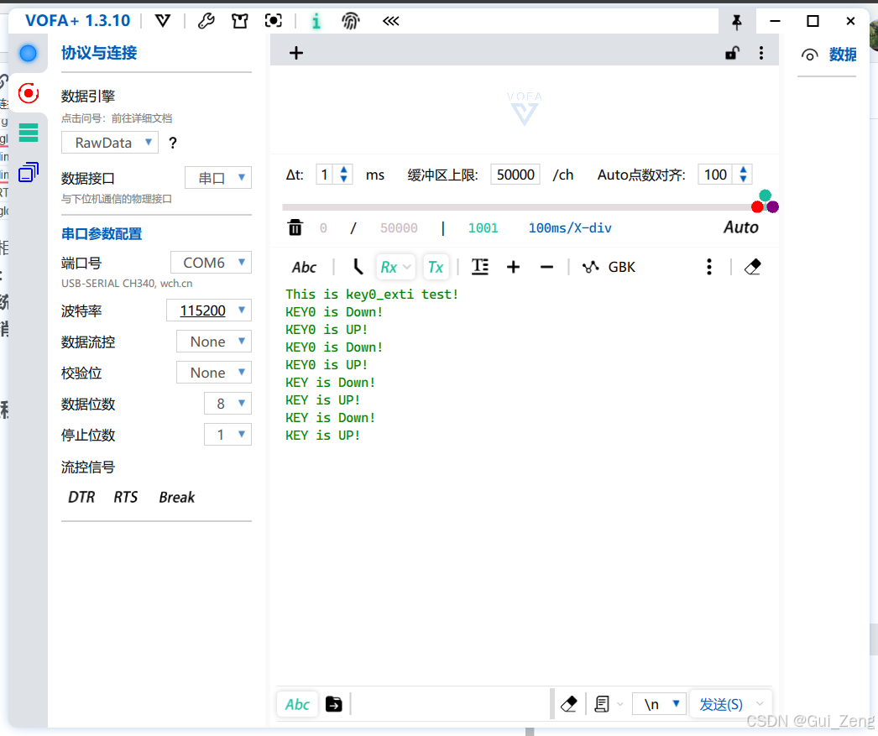Toggle the RTS flow control signal
This screenshot has width=878, height=736.
pyautogui.click(x=125, y=497)
